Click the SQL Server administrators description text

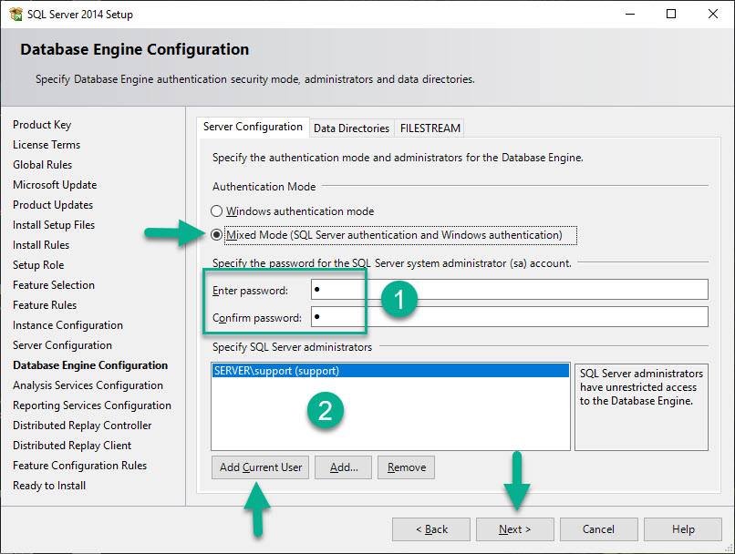tap(641, 387)
